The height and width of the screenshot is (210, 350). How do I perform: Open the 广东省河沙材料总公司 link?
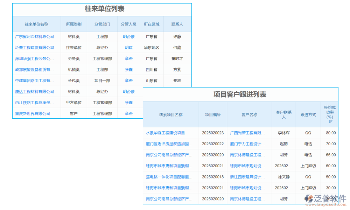coord(35,36)
